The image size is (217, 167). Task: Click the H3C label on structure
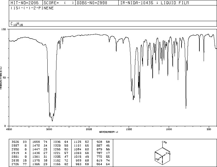(x=158, y=159)
